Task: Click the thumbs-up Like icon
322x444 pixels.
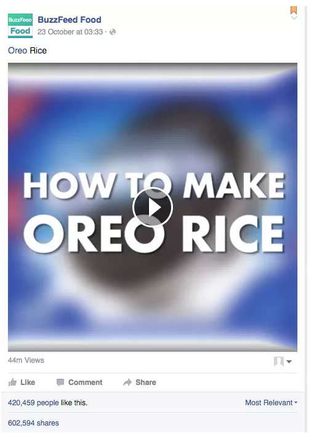Action: click(12, 383)
